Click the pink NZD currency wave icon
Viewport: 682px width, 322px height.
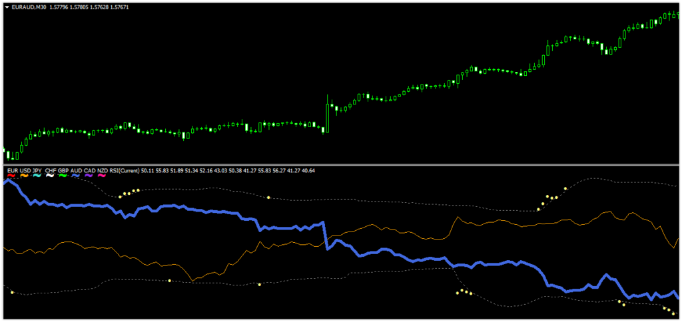(x=103, y=176)
